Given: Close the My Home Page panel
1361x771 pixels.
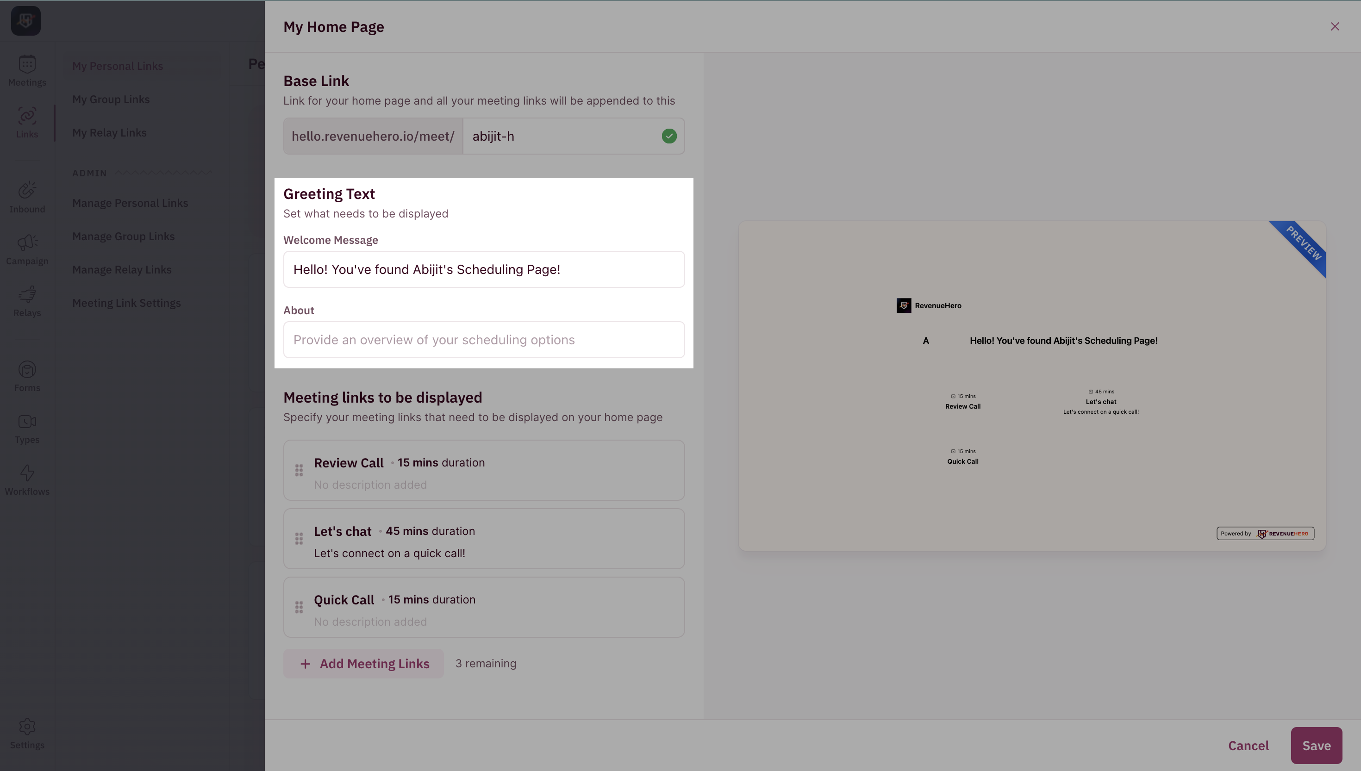Looking at the screenshot, I should pos(1335,26).
